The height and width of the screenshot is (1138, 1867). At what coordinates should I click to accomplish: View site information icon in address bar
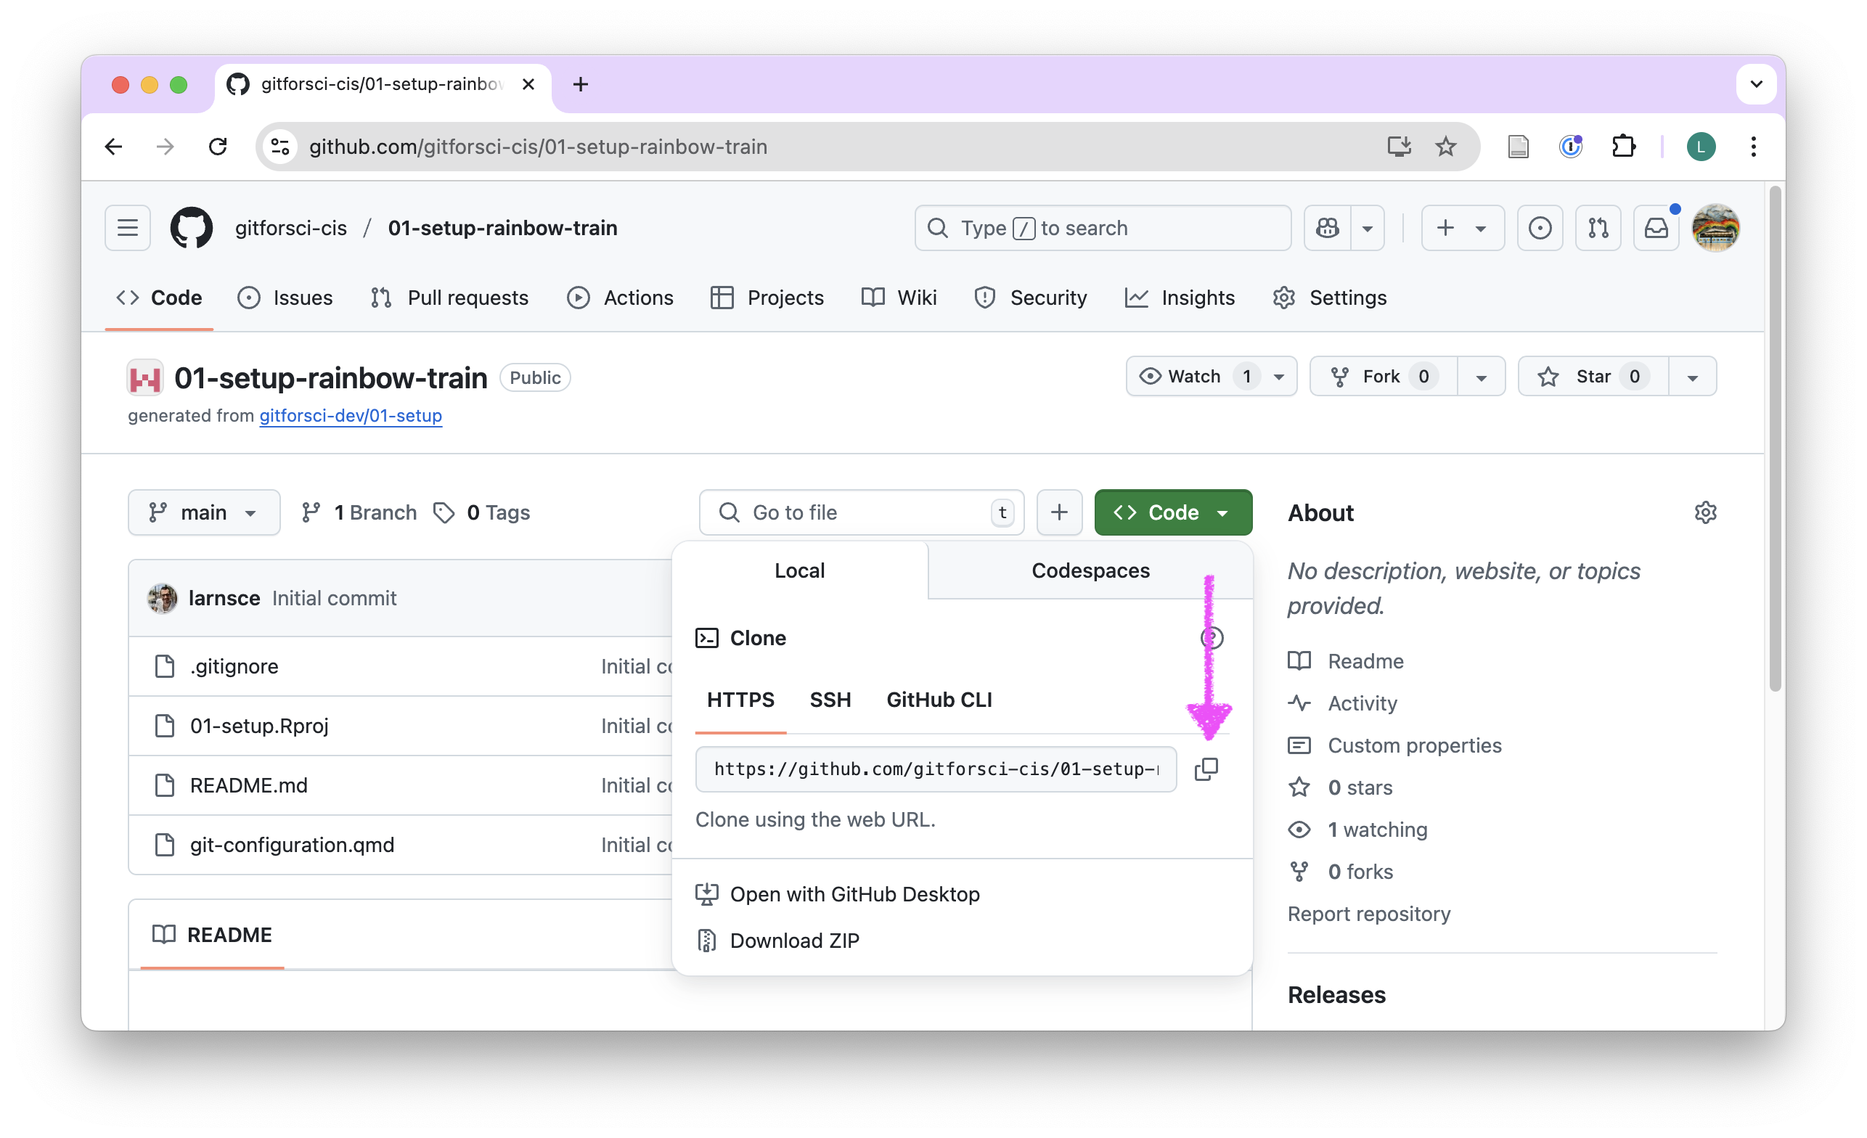(280, 146)
